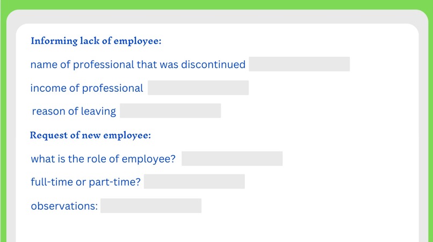The image size is (433, 242).
Task: Select the 'name of professional that was discontinued' label
Action: pos(138,64)
